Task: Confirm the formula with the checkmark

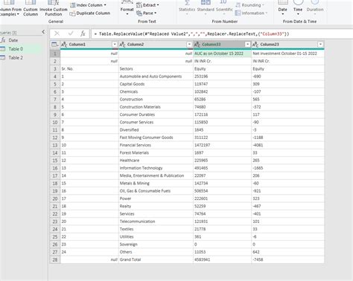Action: click(71, 33)
